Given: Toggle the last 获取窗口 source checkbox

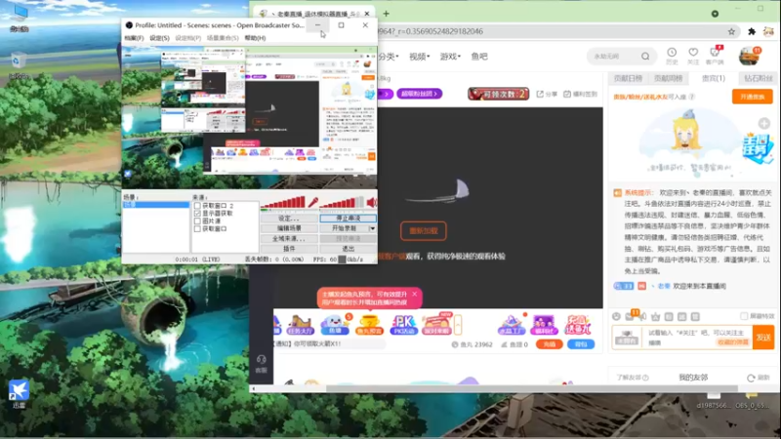Looking at the screenshot, I should coord(197,229).
